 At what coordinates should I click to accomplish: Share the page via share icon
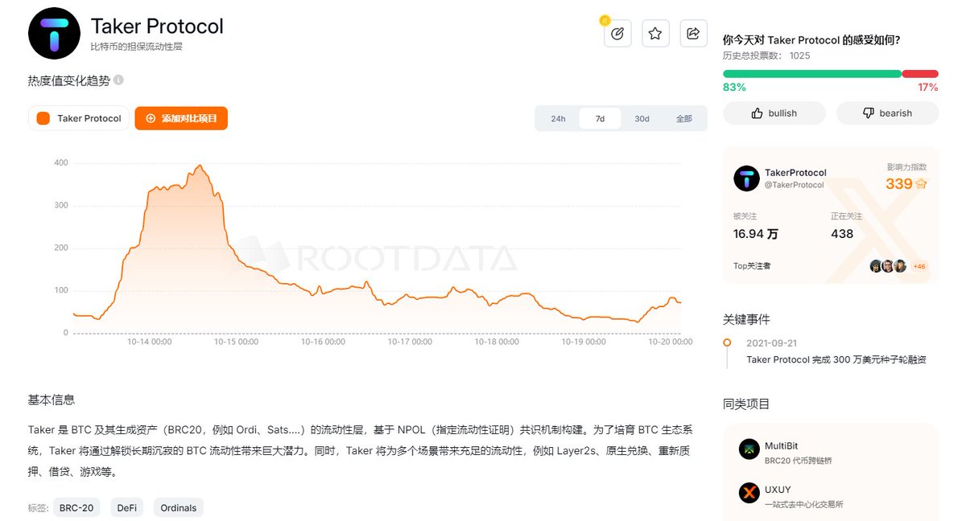coord(693,33)
